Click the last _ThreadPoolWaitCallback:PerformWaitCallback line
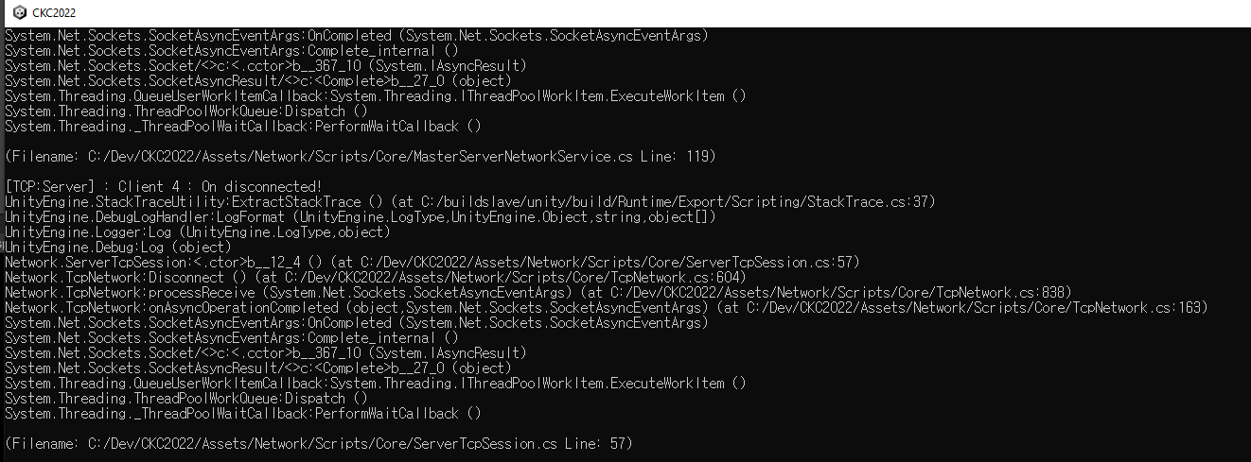1251x462 pixels. [243, 413]
